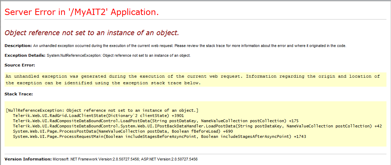This screenshot has width=391, height=165.
Task: Click the italic 'Object reference not set' error title
Action: (x=91, y=33)
